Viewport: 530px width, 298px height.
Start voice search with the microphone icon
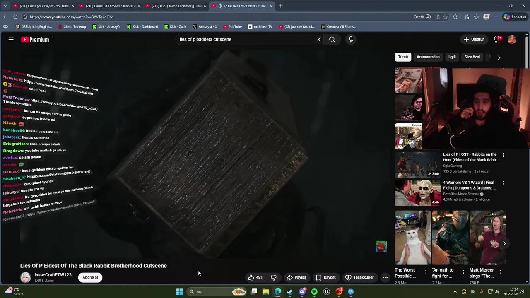tap(351, 39)
